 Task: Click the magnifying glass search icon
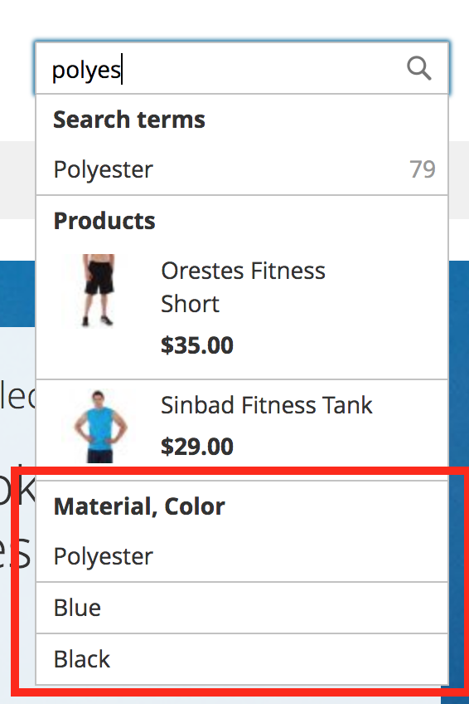(x=418, y=68)
